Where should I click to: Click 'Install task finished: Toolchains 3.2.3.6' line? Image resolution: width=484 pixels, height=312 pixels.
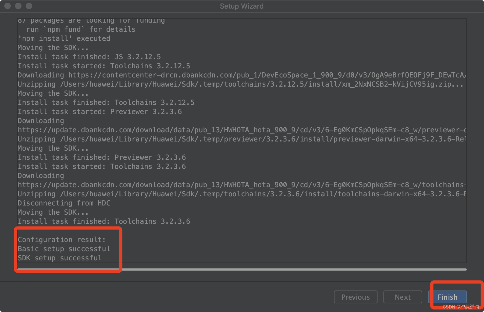click(104, 221)
